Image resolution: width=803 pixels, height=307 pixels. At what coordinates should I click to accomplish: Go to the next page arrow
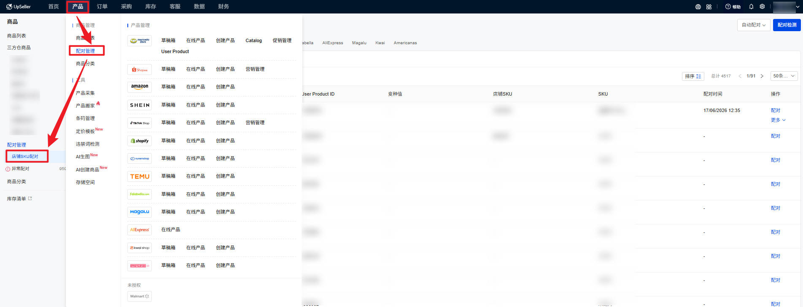(762, 76)
